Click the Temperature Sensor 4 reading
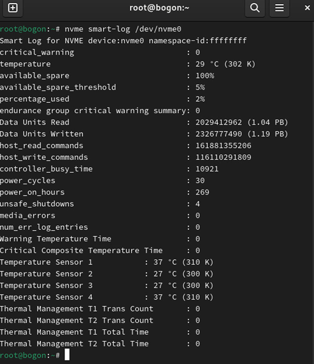The image size is (314, 364). (x=183, y=297)
